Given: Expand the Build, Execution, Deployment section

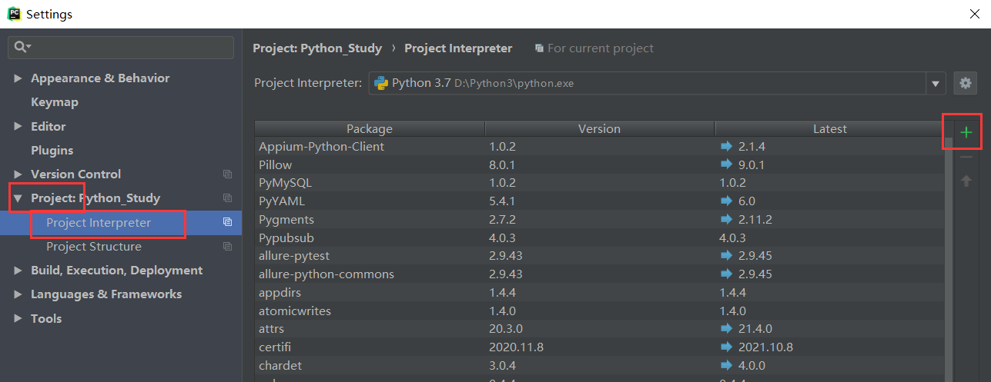Looking at the screenshot, I should [x=18, y=271].
